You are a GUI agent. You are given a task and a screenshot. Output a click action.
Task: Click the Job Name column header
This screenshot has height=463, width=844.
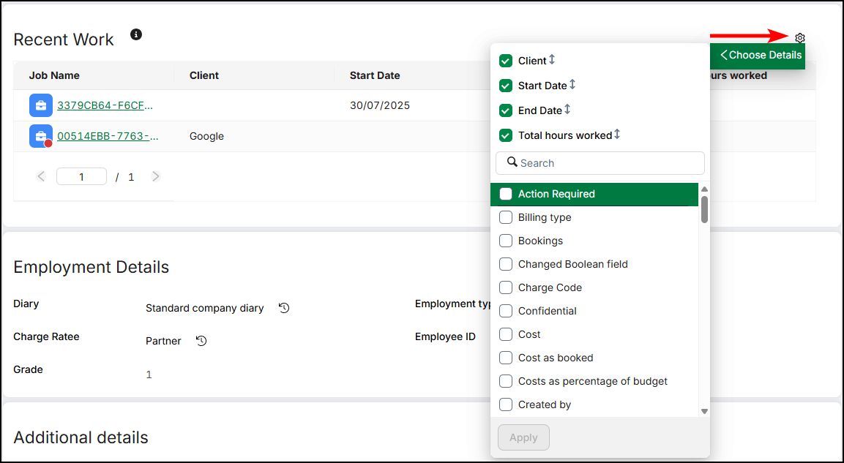point(54,75)
